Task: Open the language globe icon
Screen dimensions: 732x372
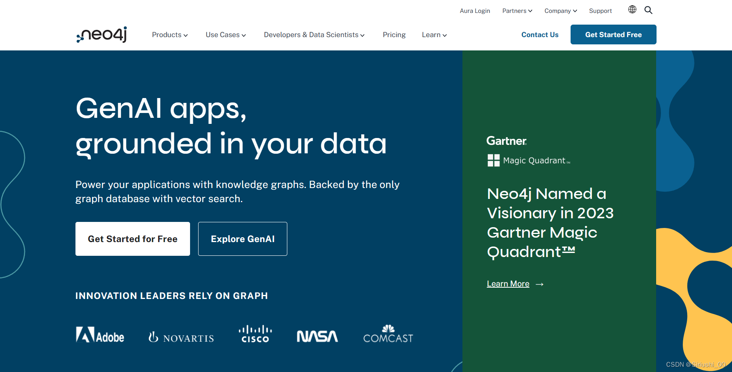Action: (632, 10)
